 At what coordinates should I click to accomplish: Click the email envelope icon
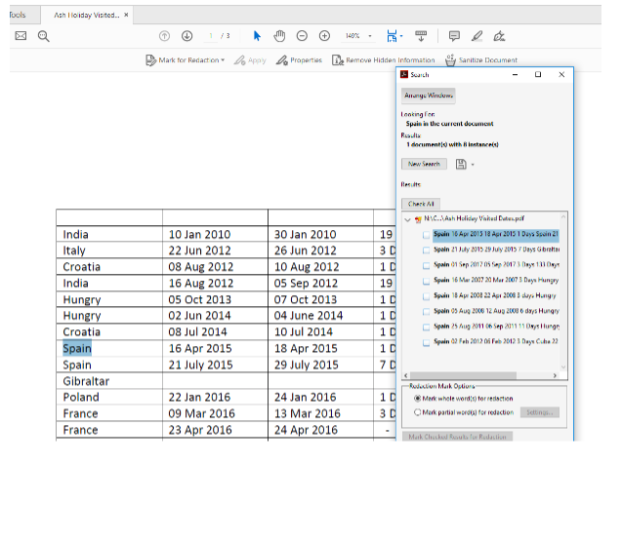(21, 36)
